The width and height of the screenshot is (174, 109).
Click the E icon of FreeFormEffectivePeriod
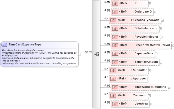pos(115,45)
